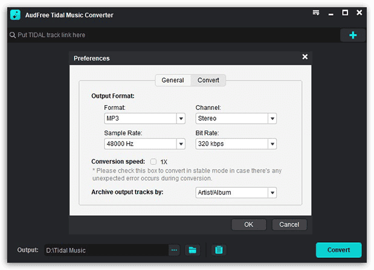Click the teal Convert button

click(338, 250)
